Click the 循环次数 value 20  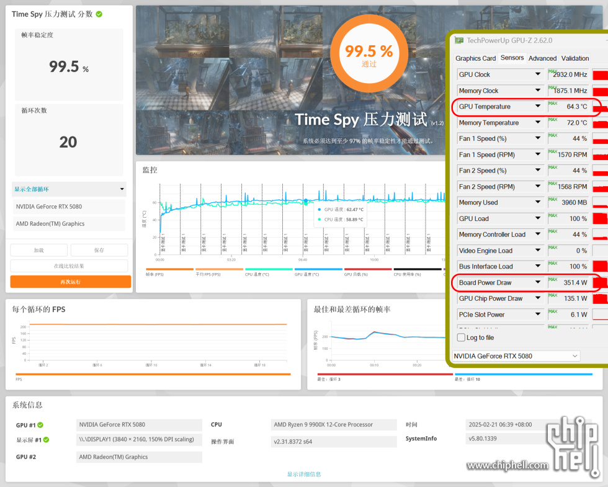68,142
